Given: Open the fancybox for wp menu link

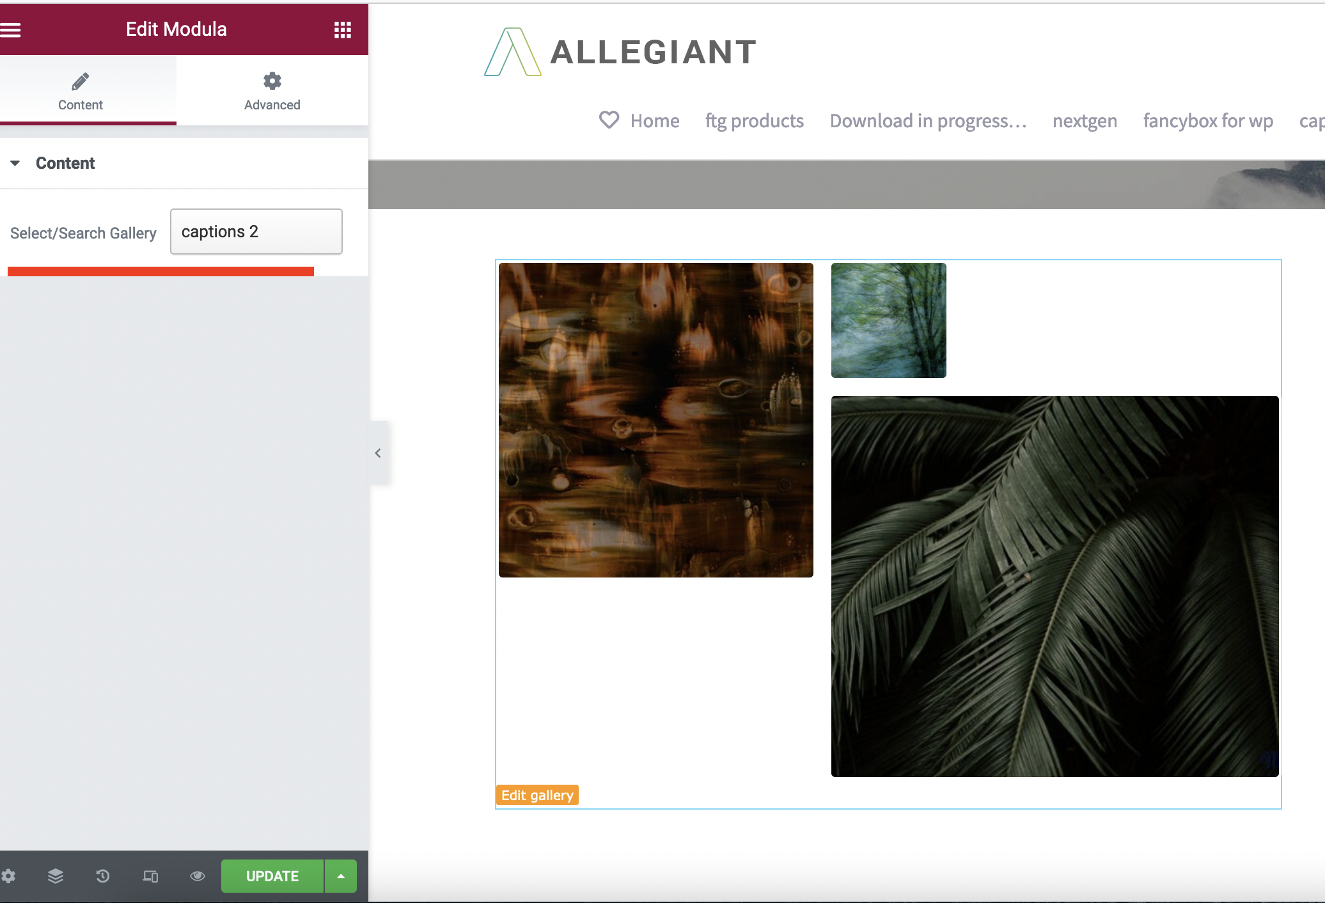Looking at the screenshot, I should click(x=1208, y=121).
